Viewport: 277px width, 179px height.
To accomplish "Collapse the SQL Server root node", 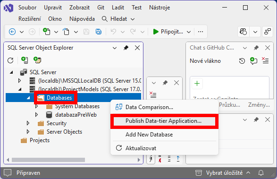I will 11,72.
